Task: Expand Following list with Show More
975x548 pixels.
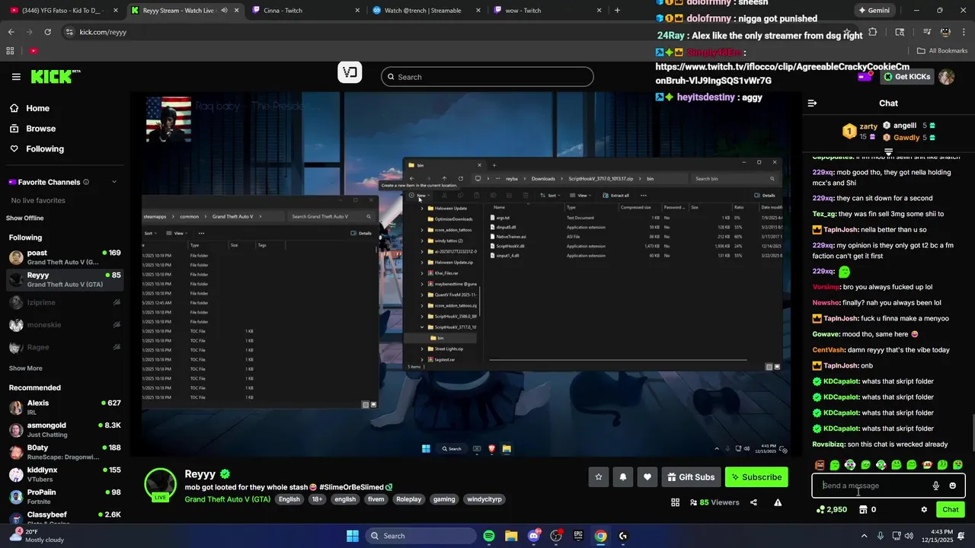Action: (x=25, y=368)
